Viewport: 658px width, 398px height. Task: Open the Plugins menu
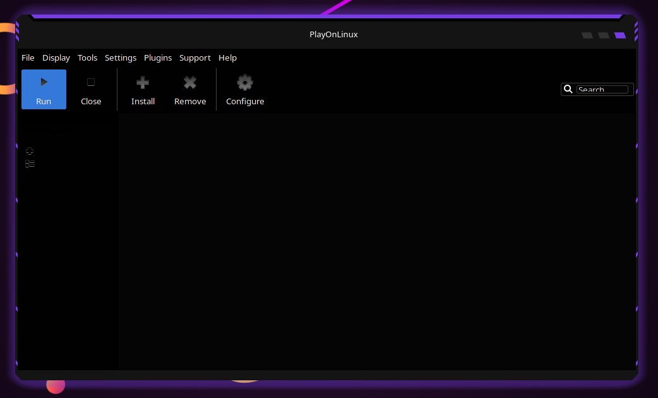point(158,58)
